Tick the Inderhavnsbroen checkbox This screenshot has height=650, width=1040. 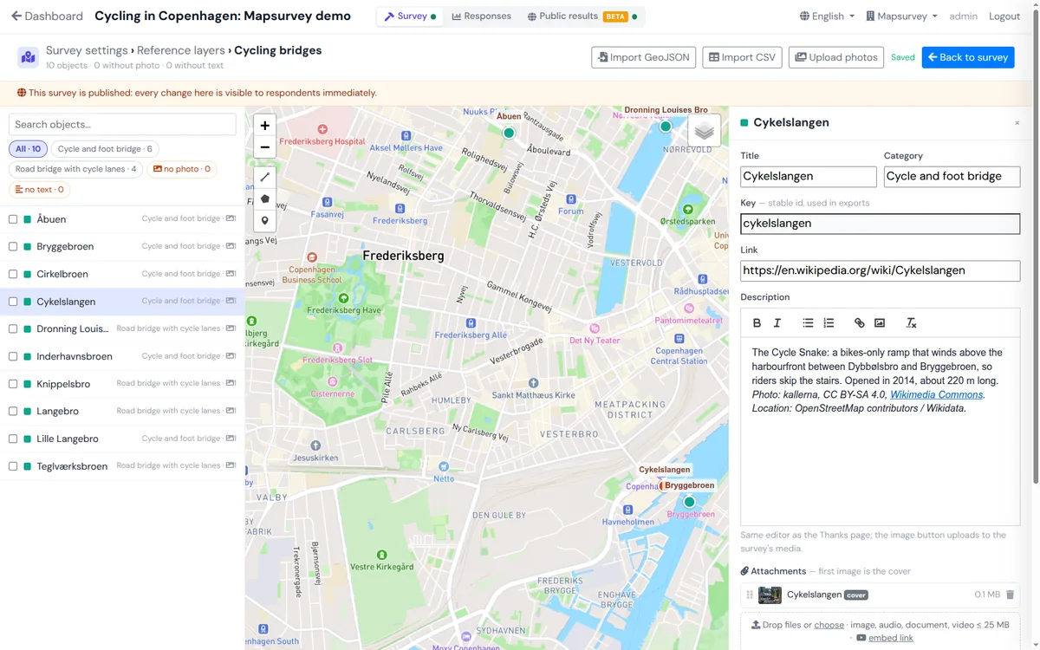click(x=13, y=356)
